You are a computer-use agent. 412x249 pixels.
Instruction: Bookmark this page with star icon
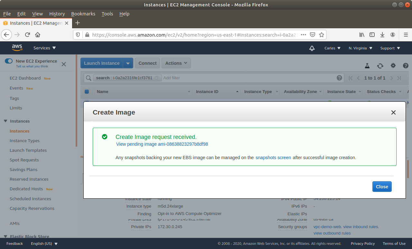(x=321, y=35)
